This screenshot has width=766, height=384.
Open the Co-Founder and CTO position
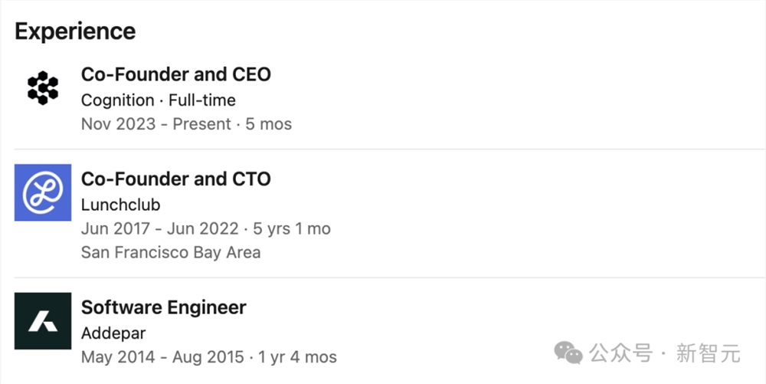[175, 179]
